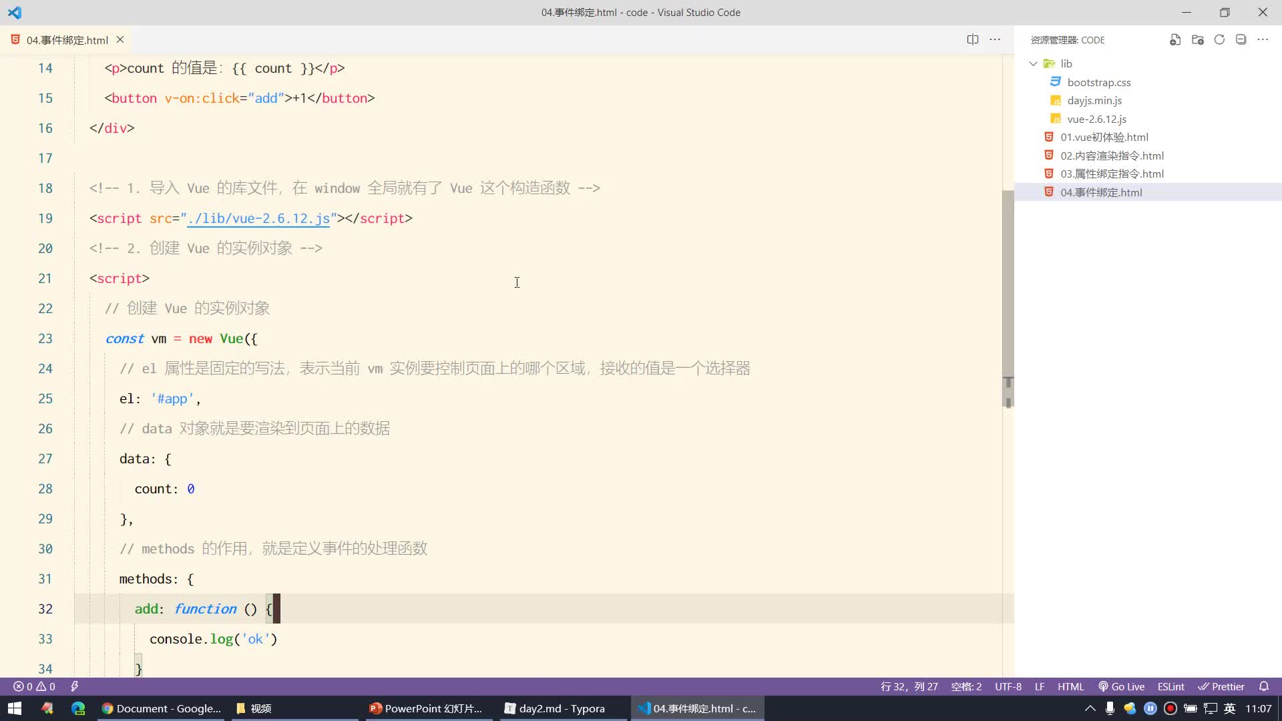Click the microphone tray icon
Image resolution: width=1282 pixels, height=721 pixels.
point(1110,708)
